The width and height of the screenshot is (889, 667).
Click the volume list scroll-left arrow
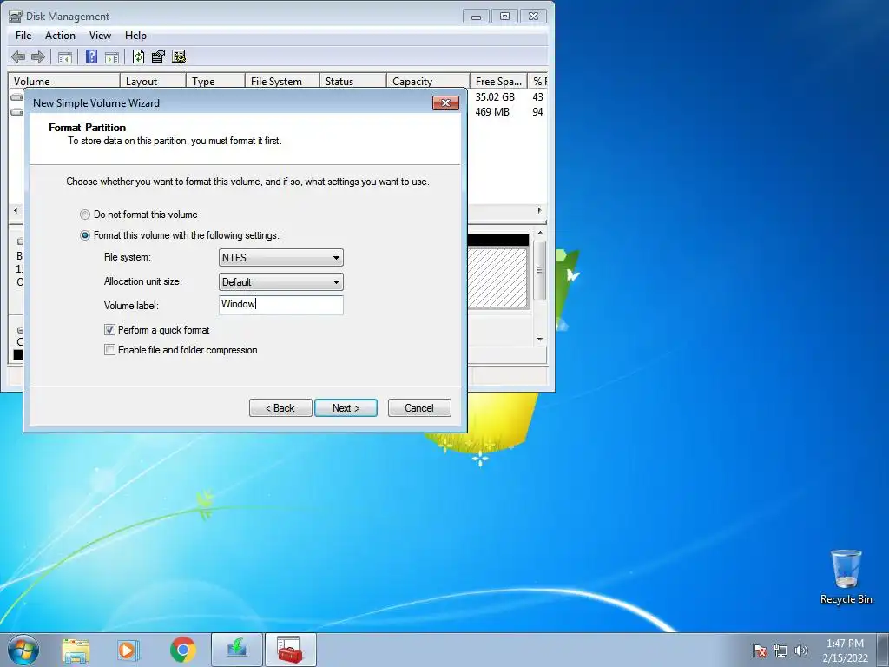point(16,210)
